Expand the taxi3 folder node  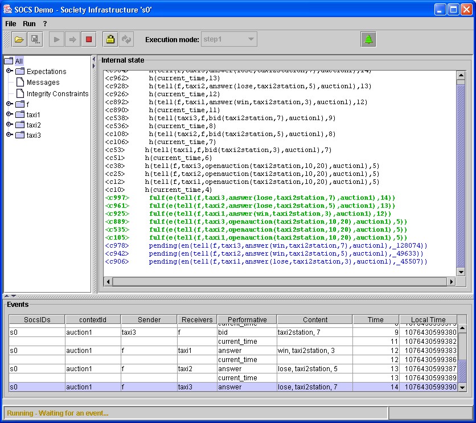[9, 135]
